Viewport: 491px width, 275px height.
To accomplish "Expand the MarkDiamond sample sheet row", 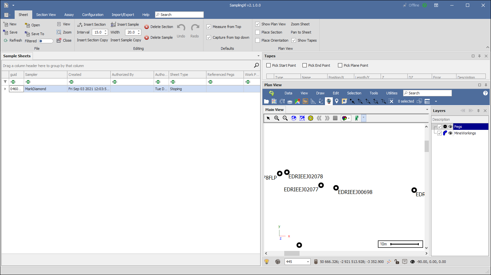I will coord(5,89).
